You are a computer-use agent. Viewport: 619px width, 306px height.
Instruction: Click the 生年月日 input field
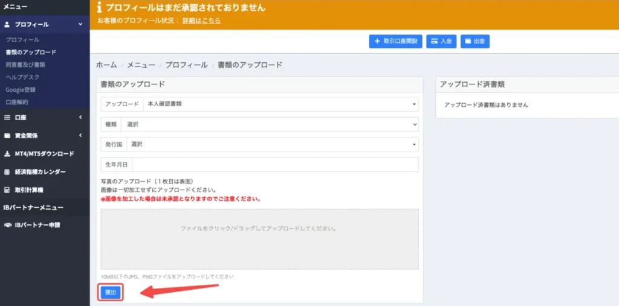(x=276, y=165)
